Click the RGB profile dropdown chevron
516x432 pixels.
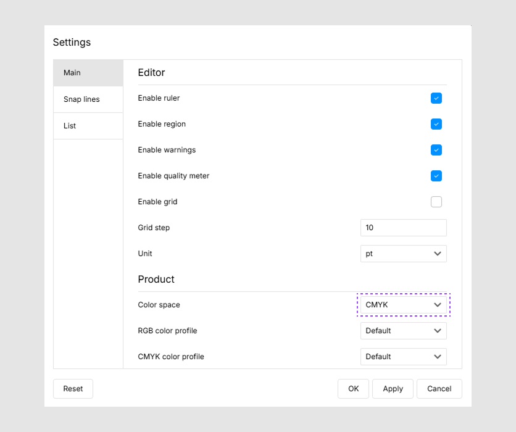[x=438, y=331]
